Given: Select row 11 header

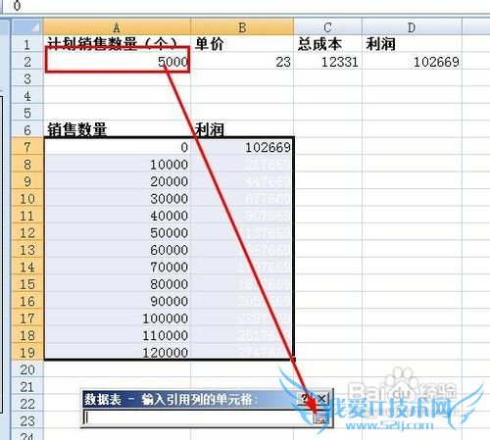Looking at the screenshot, I should [27, 216].
